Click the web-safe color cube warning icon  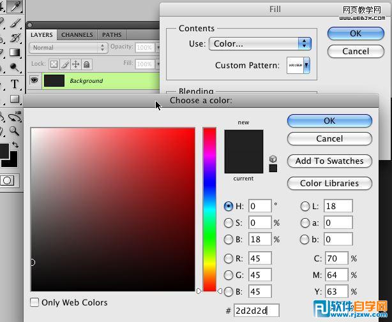[273, 159]
